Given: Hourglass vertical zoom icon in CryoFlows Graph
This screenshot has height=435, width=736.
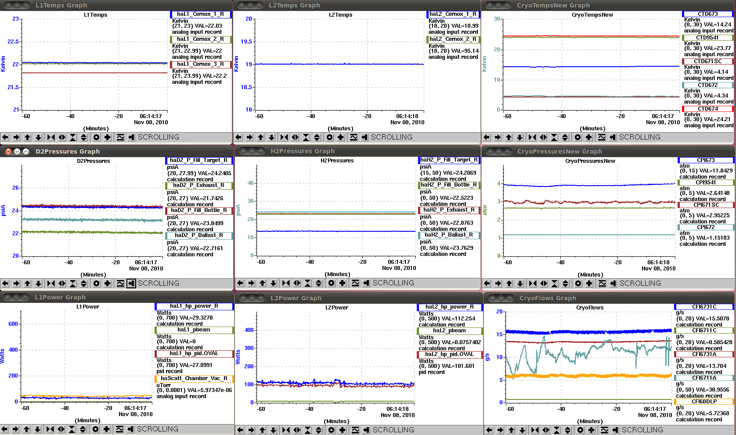Looking at the screenshot, I should (557, 430).
